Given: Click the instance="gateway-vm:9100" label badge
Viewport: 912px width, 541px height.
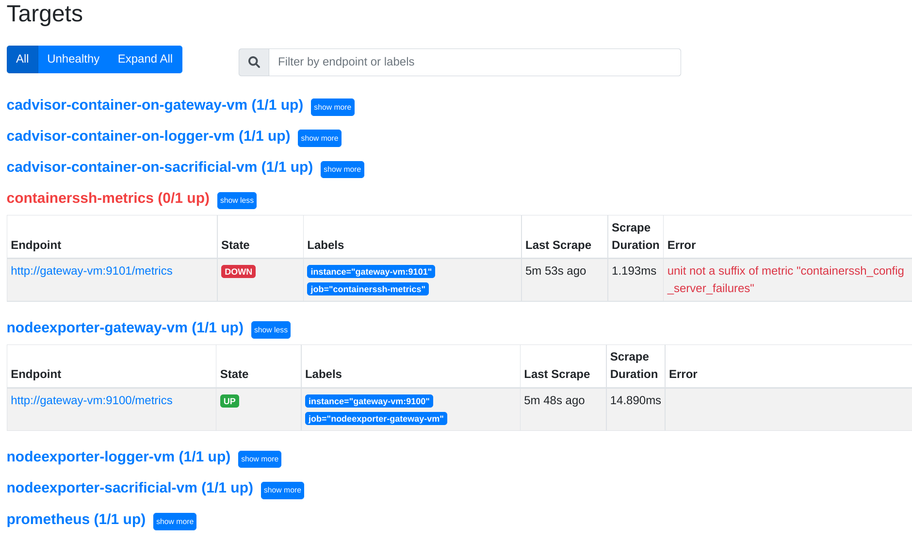Looking at the screenshot, I should tap(369, 401).
